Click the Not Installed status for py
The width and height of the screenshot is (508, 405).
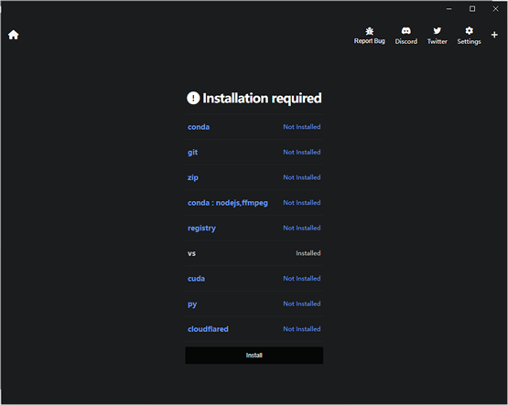(302, 304)
